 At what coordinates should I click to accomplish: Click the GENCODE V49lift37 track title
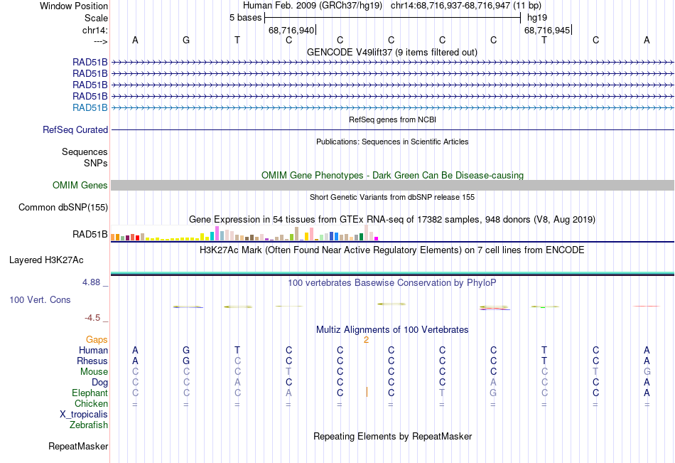click(391, 52)
